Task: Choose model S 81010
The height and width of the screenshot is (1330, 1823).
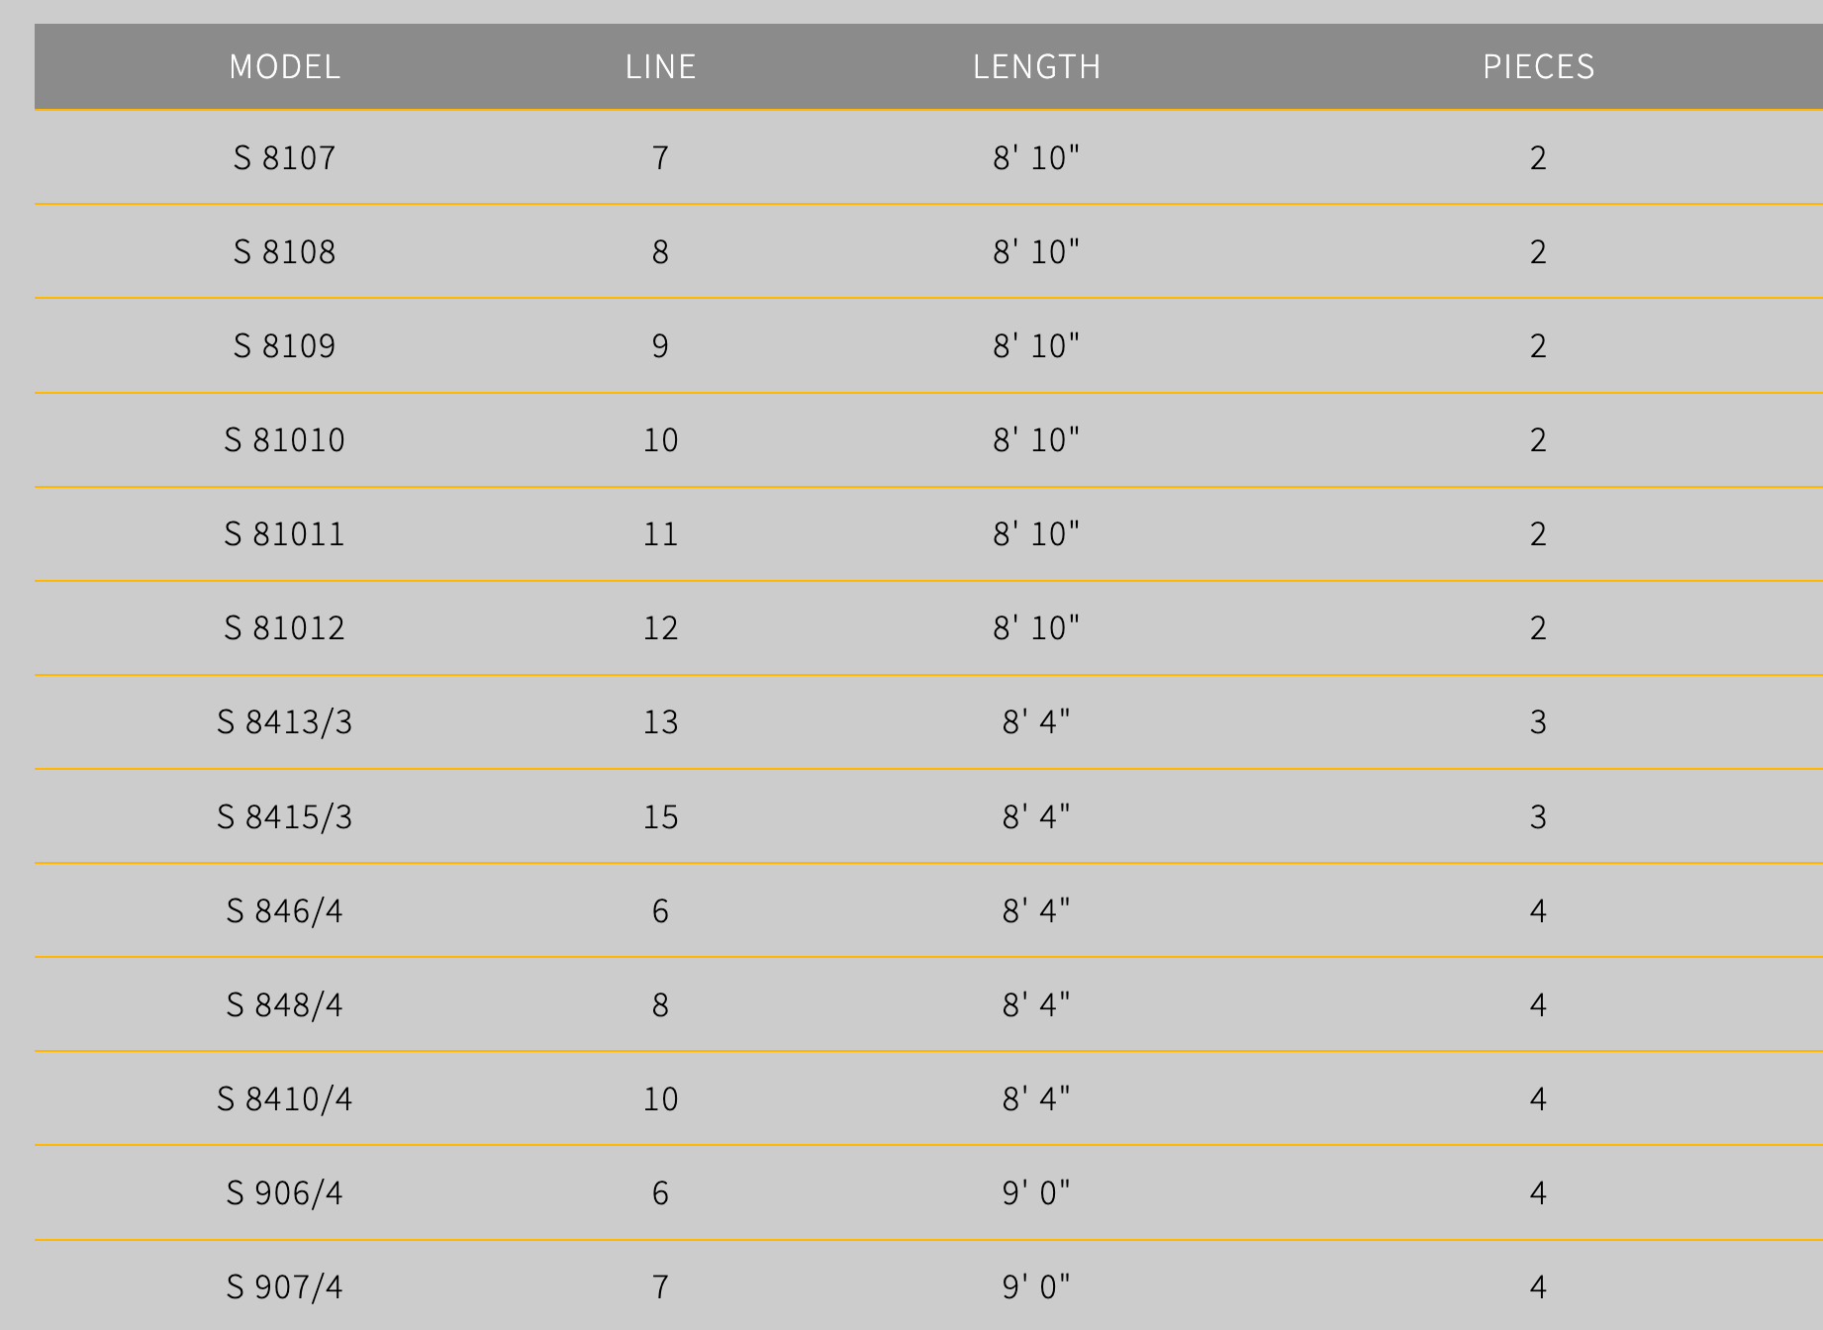Action: coord(285,439)
